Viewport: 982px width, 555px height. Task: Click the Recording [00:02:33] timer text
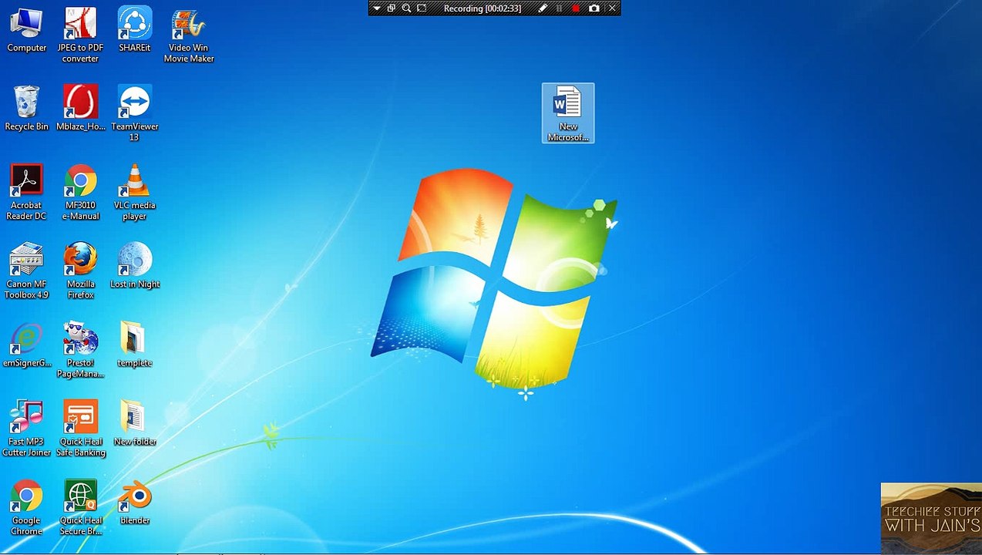(483, 8)
